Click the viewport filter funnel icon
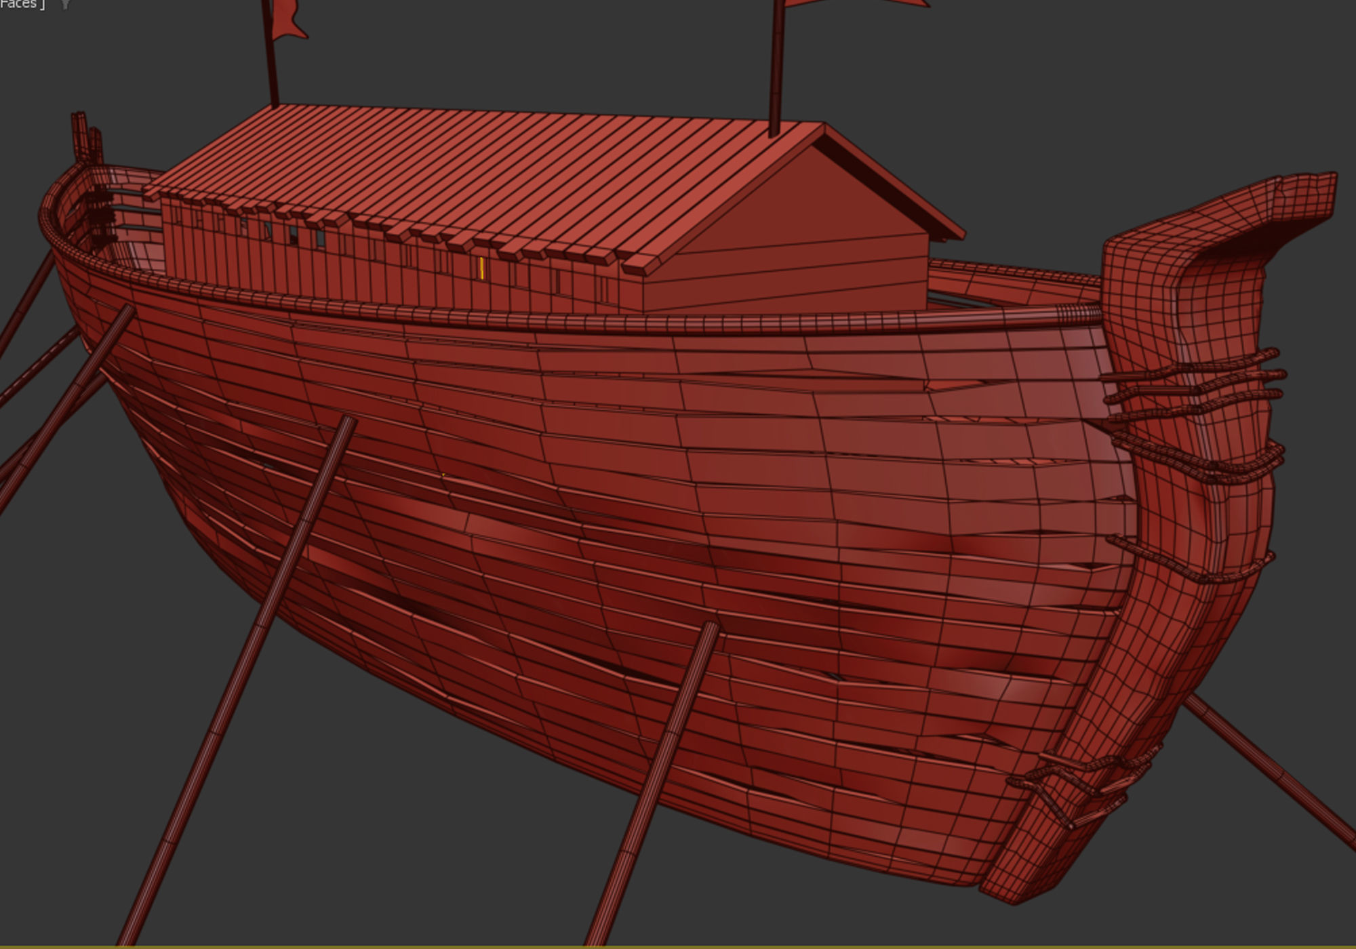The image size is (1356, 949). coord(65,4)
